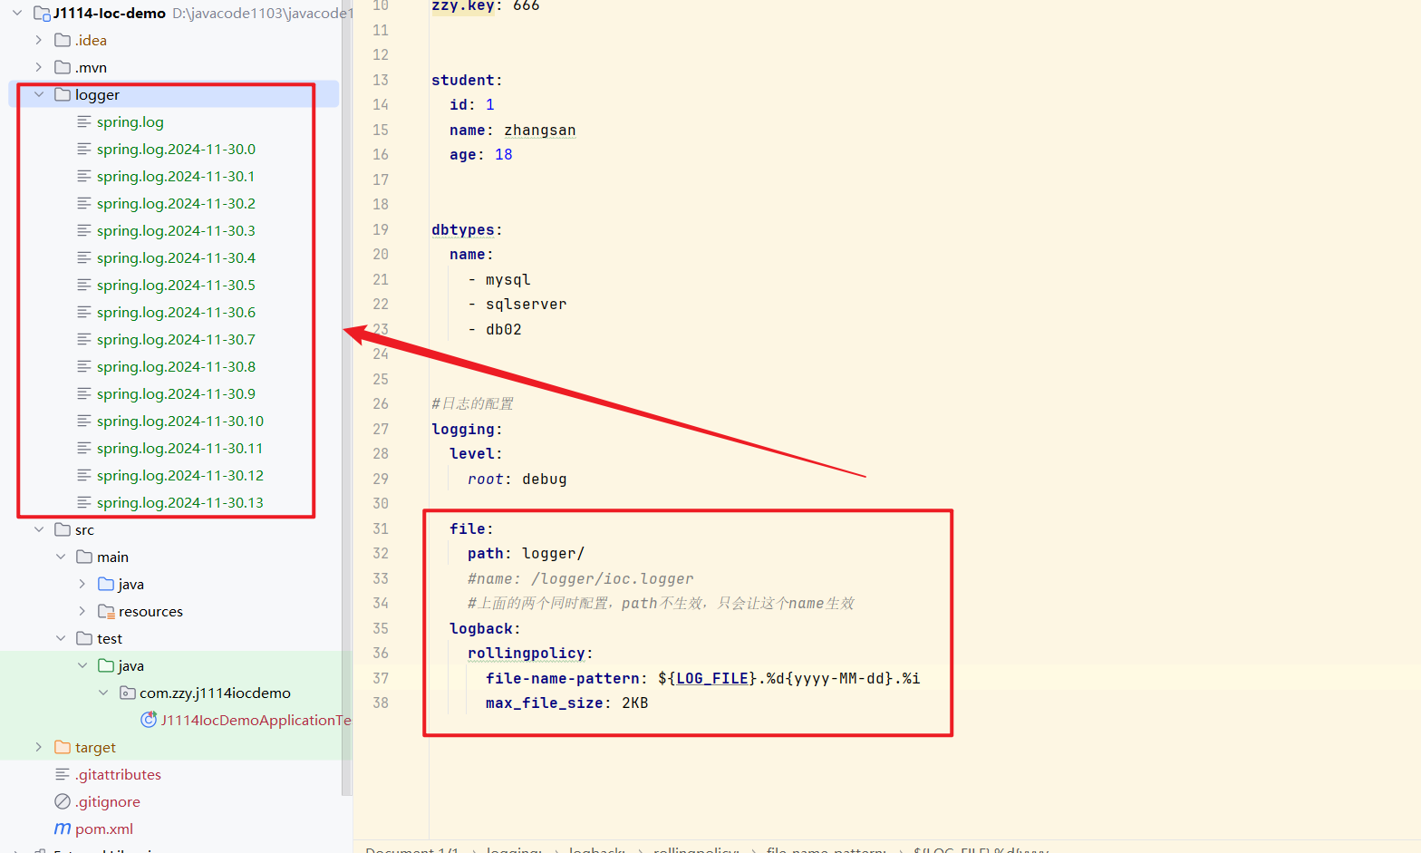Viewport: 1421px width, 853px height.
Task: Click the logger folder icon
Action: (63, 94)
